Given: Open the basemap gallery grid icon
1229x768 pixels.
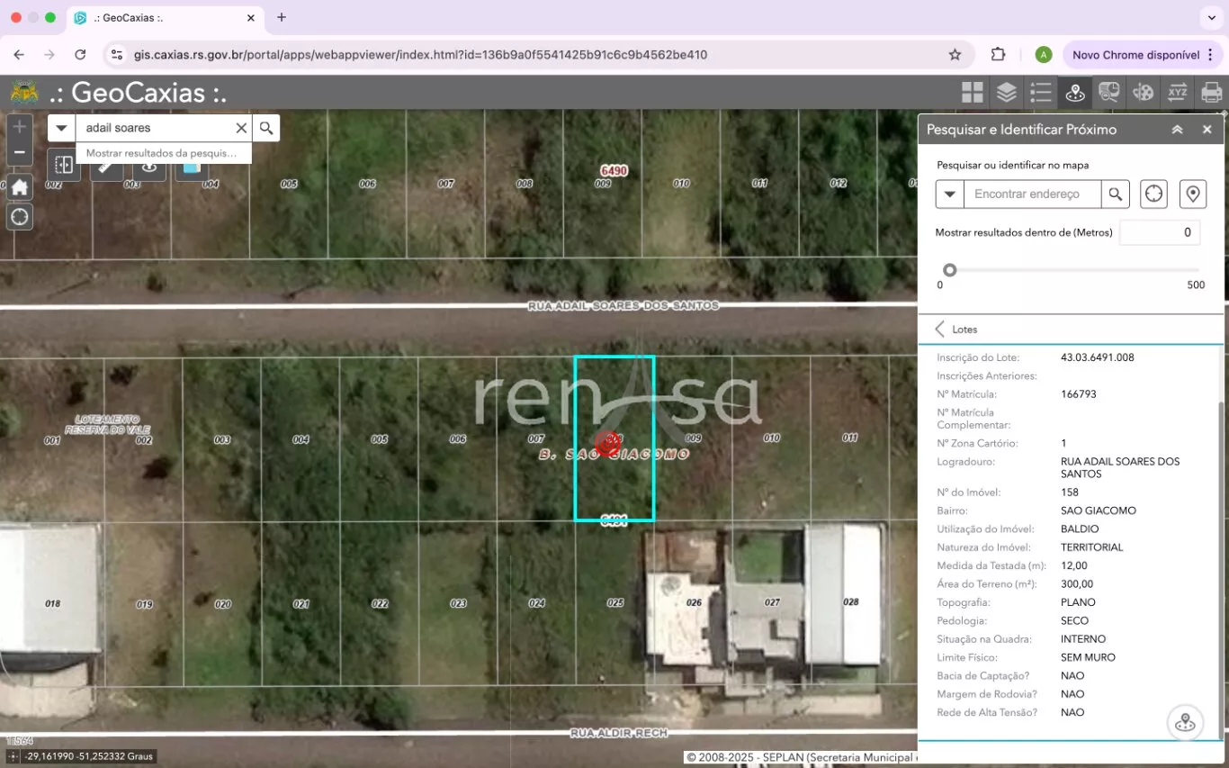Looking at the screenshot, I should tap(972, 92).
